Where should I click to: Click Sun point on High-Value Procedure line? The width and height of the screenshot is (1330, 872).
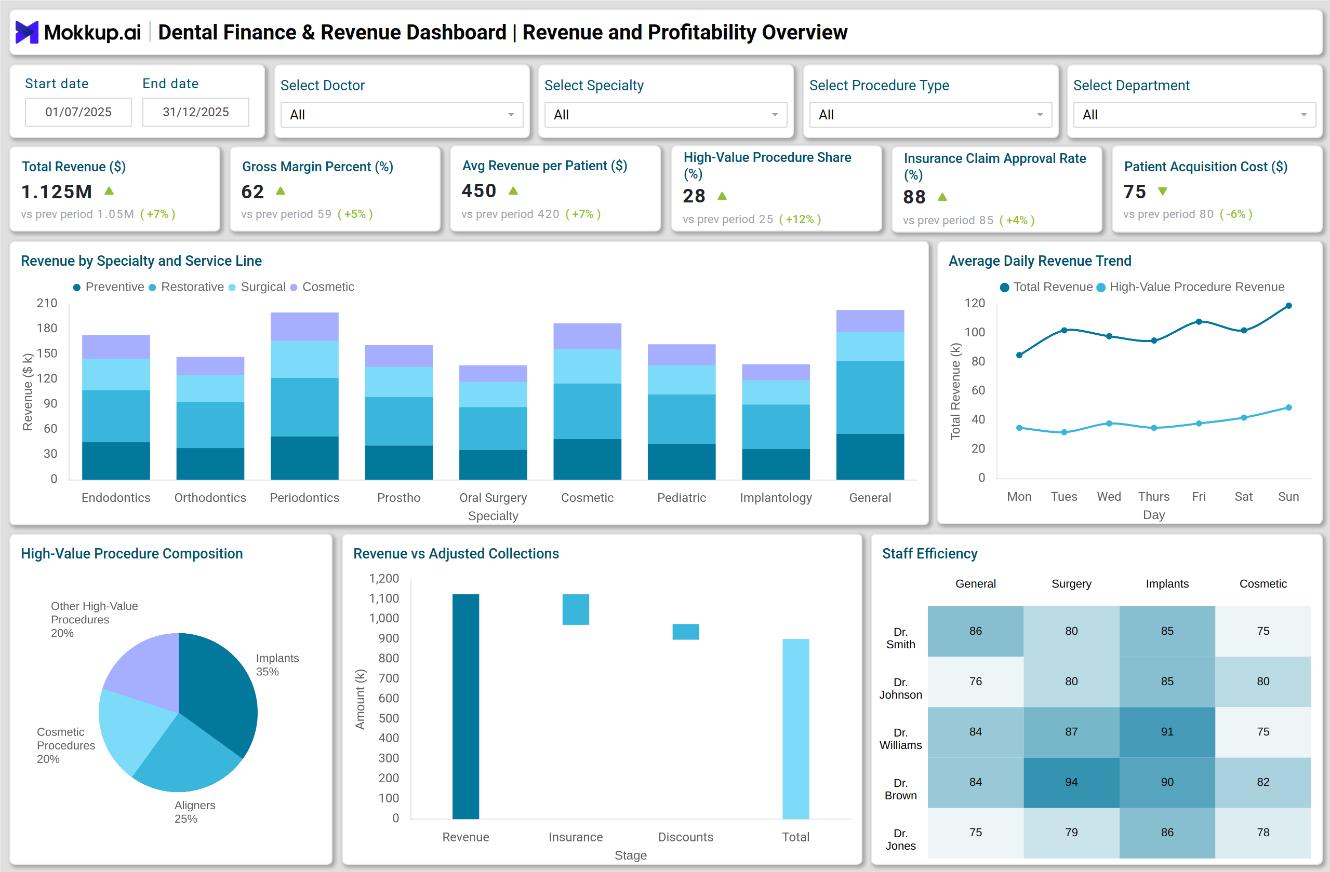point(1288,407)
